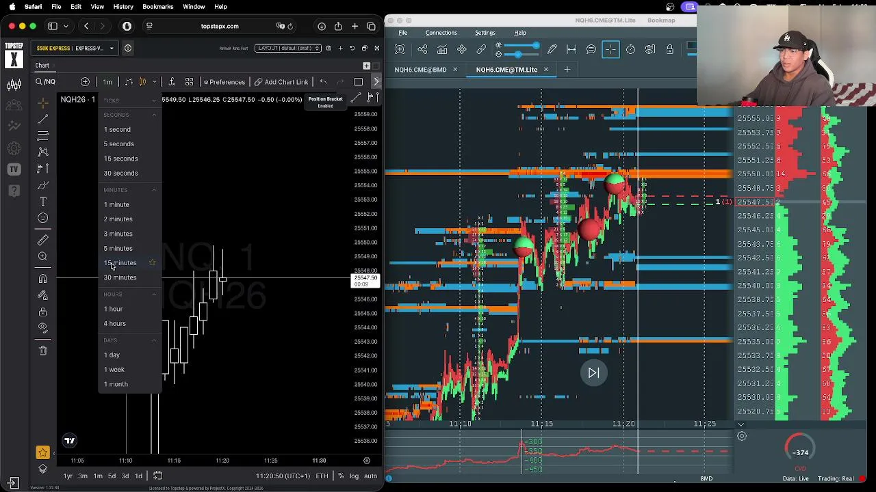Open timezone 11:20:50 (UTC+1) selector
Image resolution: width=876 pixels, height=492 pixels.
point(283,476)
